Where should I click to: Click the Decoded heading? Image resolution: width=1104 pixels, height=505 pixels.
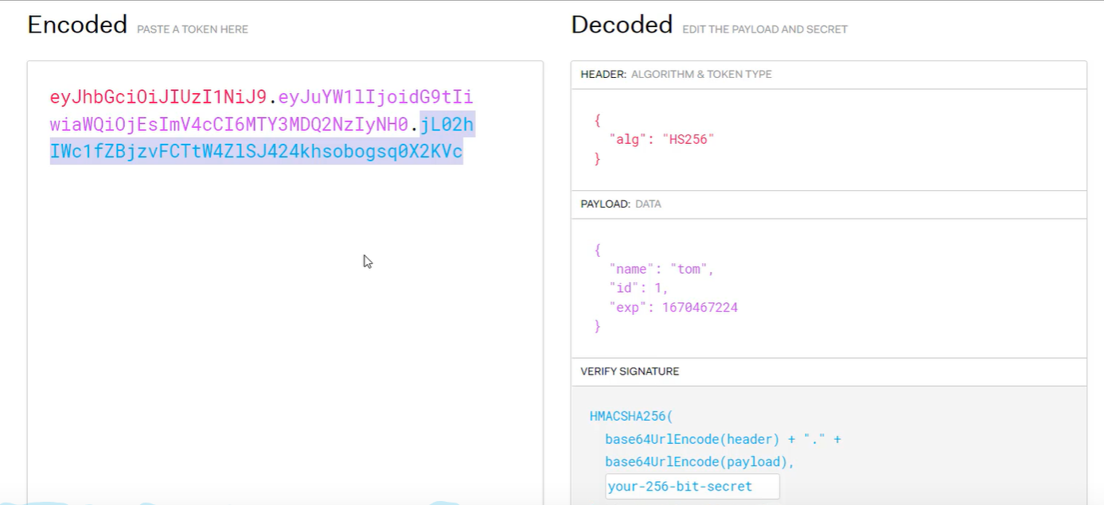[x=622, y=25]
